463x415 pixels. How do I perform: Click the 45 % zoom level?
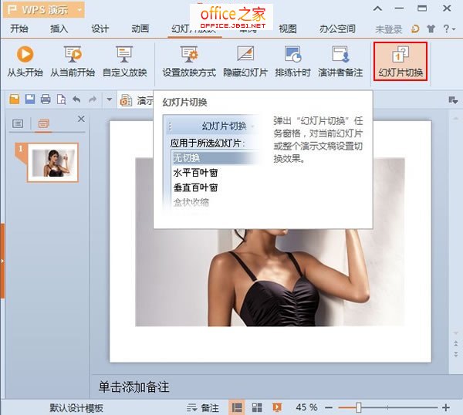(306, 407)
